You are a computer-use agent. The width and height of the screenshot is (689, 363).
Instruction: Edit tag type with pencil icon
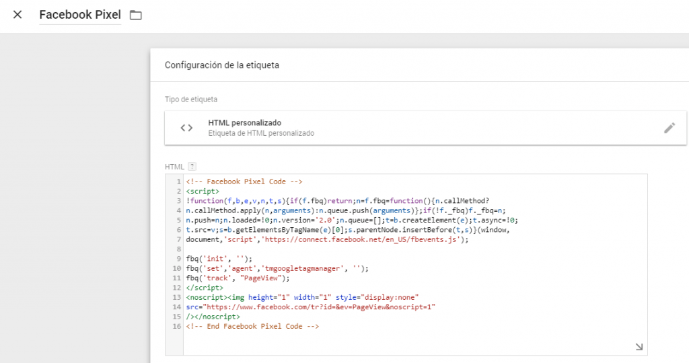[669, 128]
